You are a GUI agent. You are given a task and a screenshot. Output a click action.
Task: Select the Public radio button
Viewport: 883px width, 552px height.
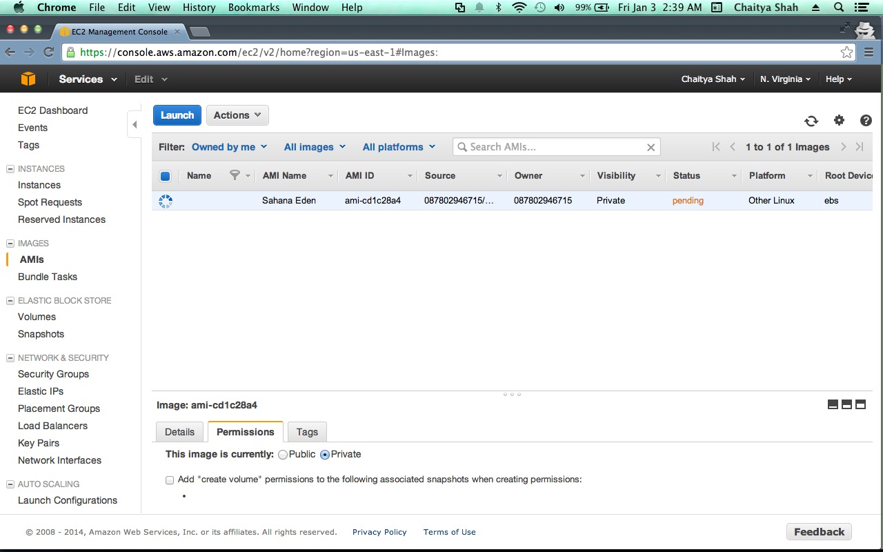coord(283,455)
